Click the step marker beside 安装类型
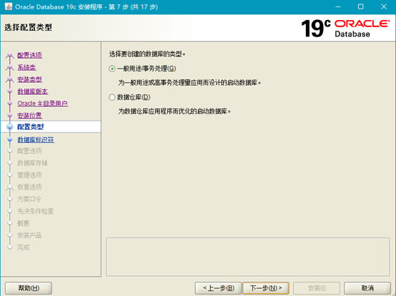 10,79
